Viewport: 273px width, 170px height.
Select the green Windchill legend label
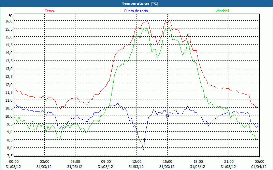222,11
